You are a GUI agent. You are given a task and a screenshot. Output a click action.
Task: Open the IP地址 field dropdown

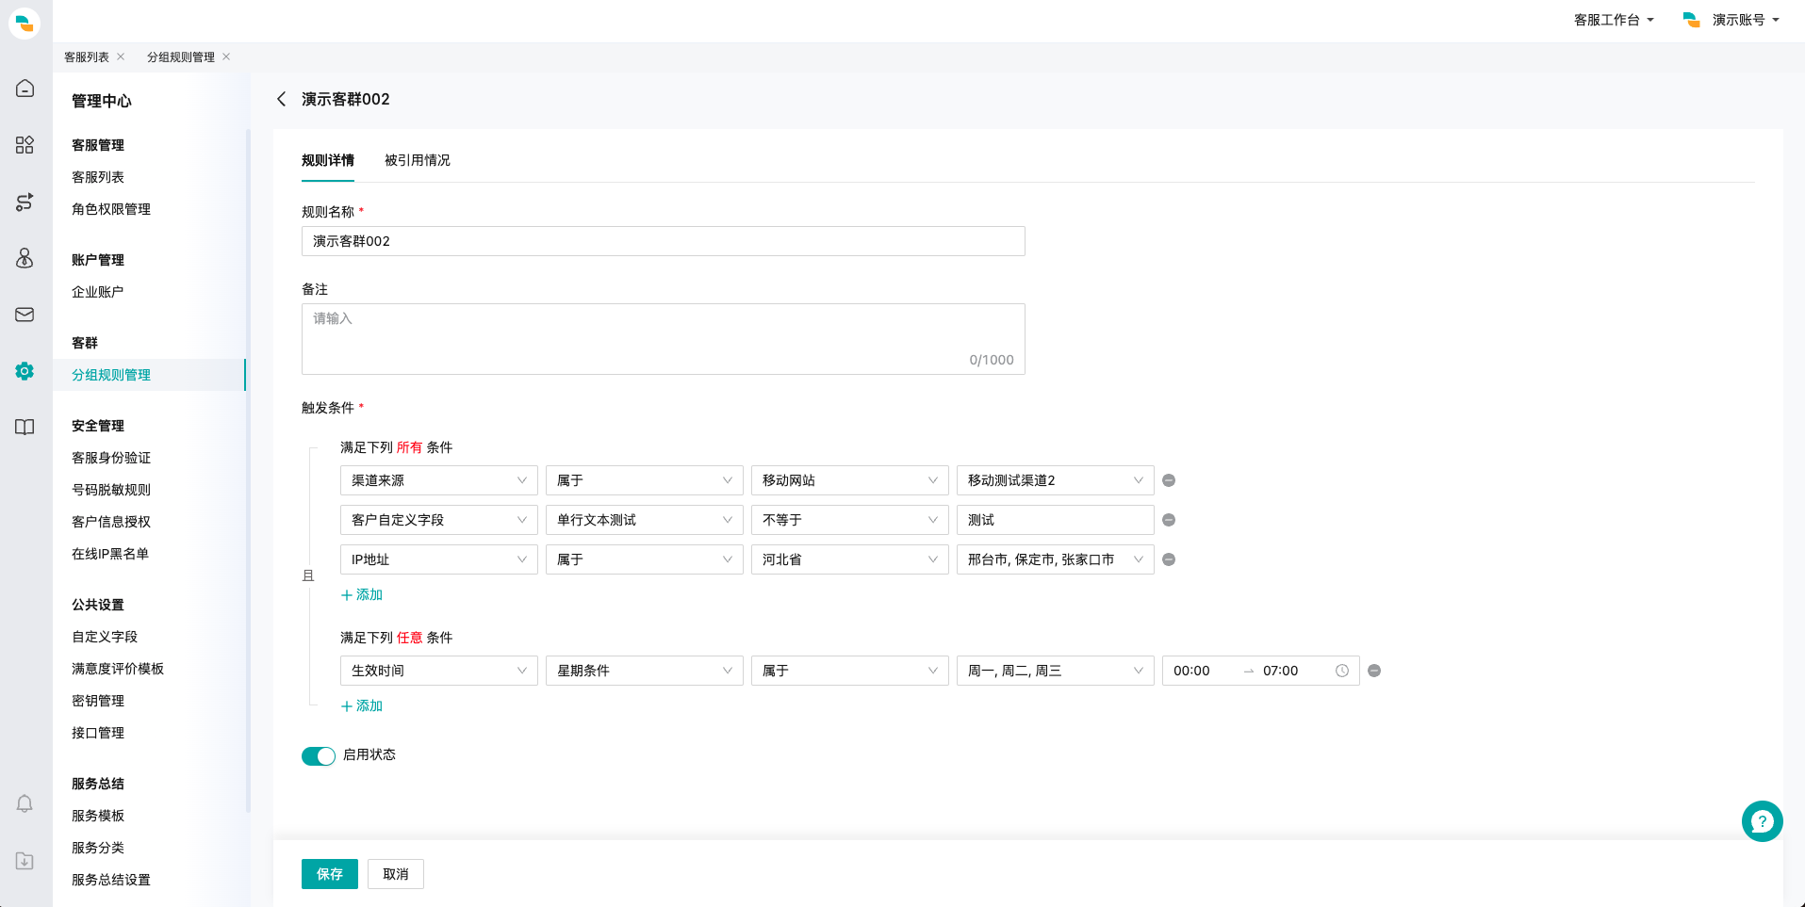[x=438, y=559]
